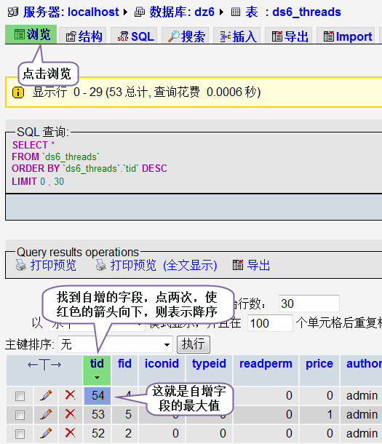Click the ORDER BY line in SQL query

pos(89,168)
